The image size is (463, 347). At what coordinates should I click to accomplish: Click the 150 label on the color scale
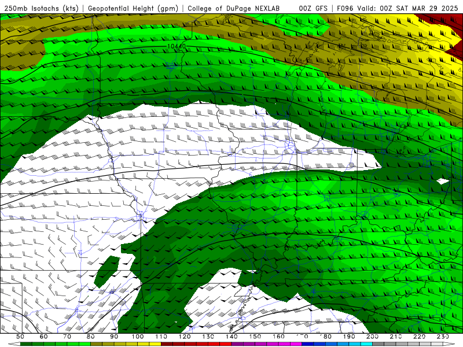point(255,337)
